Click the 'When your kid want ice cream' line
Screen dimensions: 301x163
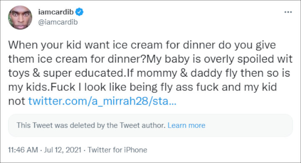[142, 45]
